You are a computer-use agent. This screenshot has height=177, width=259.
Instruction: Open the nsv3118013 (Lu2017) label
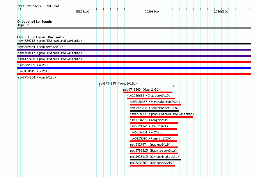(34, 71)
